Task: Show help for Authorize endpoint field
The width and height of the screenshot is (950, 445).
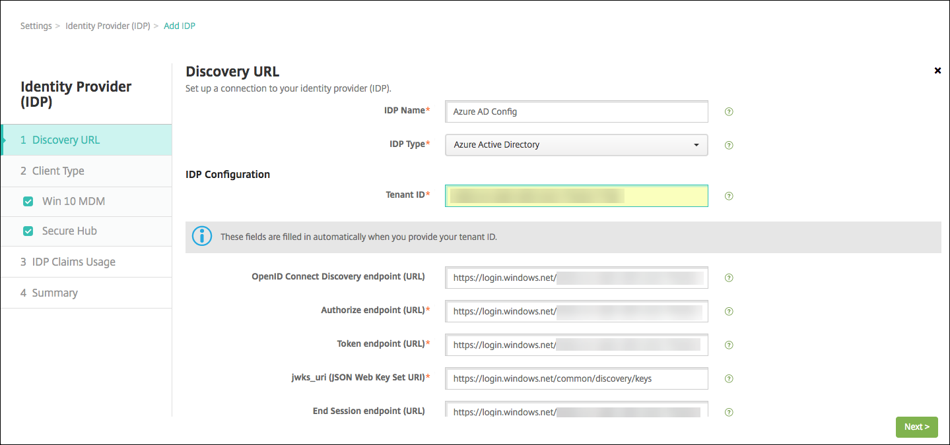Action: click(729, 311)
